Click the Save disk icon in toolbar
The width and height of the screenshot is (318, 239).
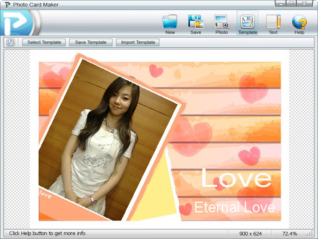(196, 22)
